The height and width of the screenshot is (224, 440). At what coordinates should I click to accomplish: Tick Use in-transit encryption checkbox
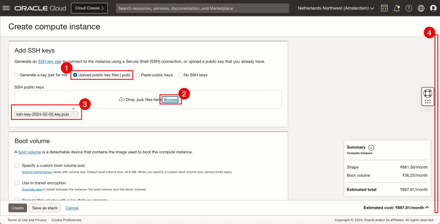pyautogui.click(x=16, y=182)
